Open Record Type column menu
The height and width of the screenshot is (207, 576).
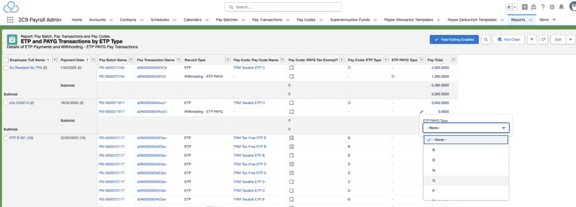click(228, 59)
